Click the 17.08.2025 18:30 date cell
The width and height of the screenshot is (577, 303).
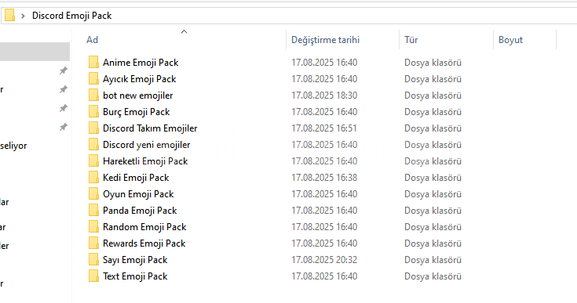pos(324,96)
